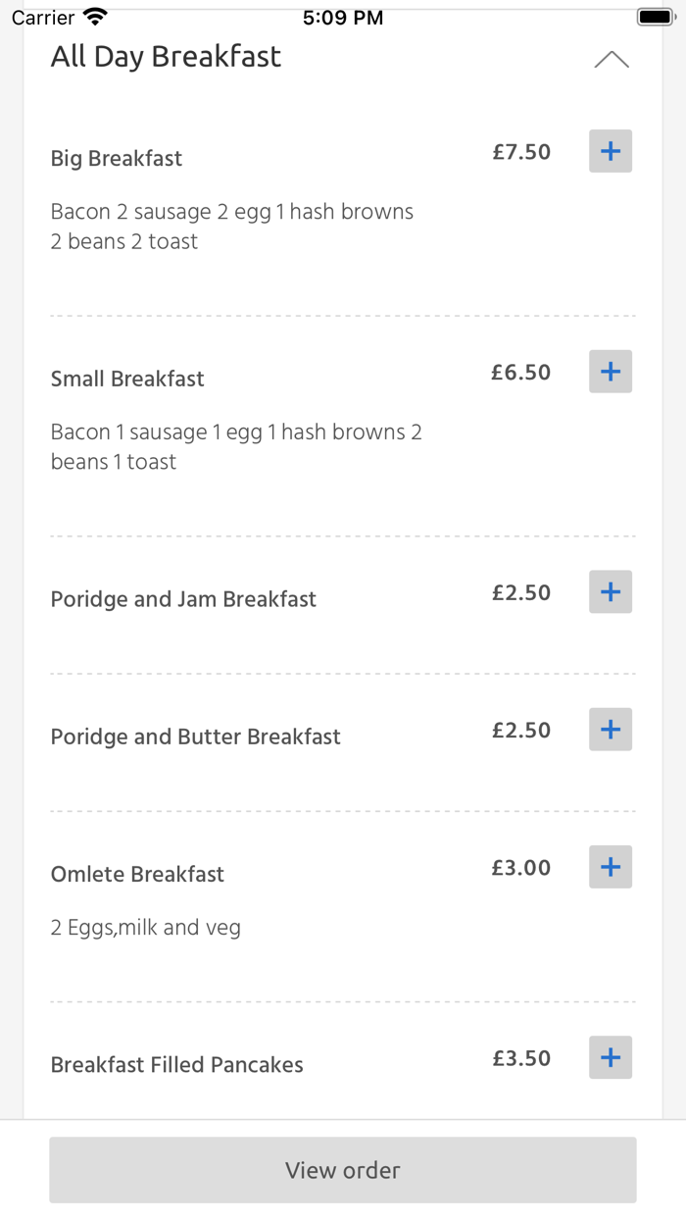This screenshot has width=686, height=1220.
Task: Add Small Breakfast using its plus icon
Action: tap(610, 372)
